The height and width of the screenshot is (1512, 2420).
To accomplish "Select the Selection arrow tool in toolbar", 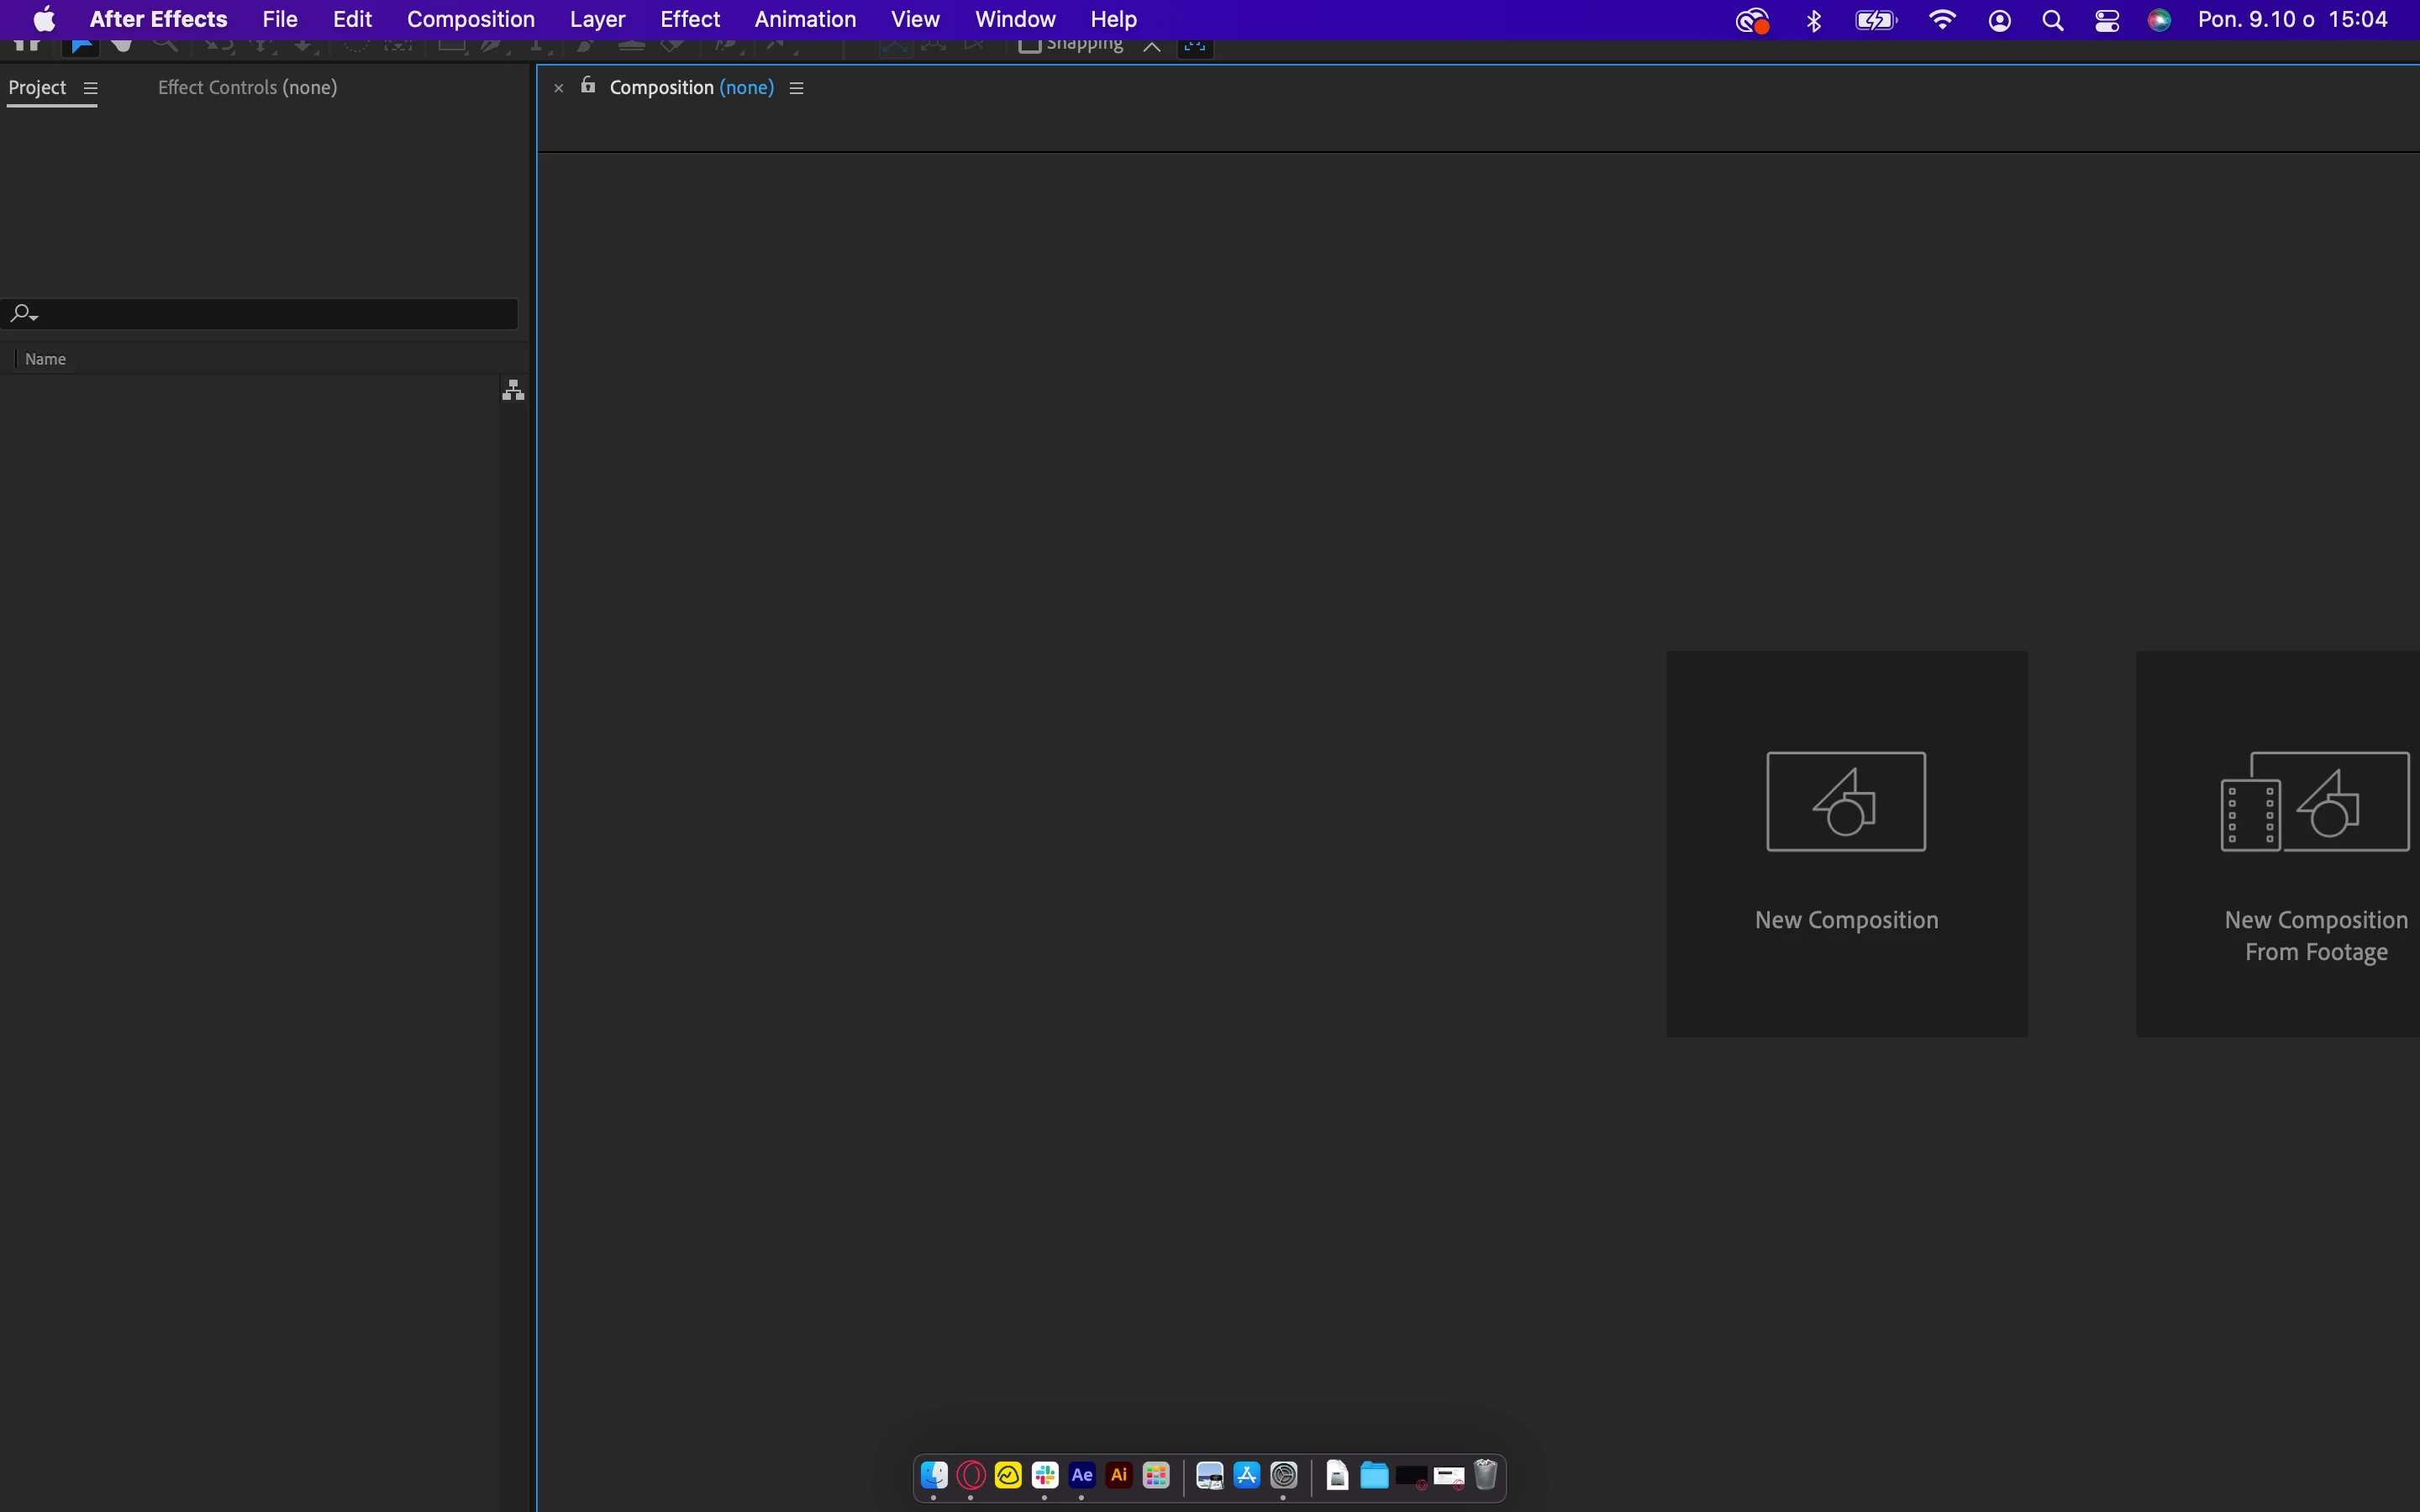I will (x=81, y=46).
